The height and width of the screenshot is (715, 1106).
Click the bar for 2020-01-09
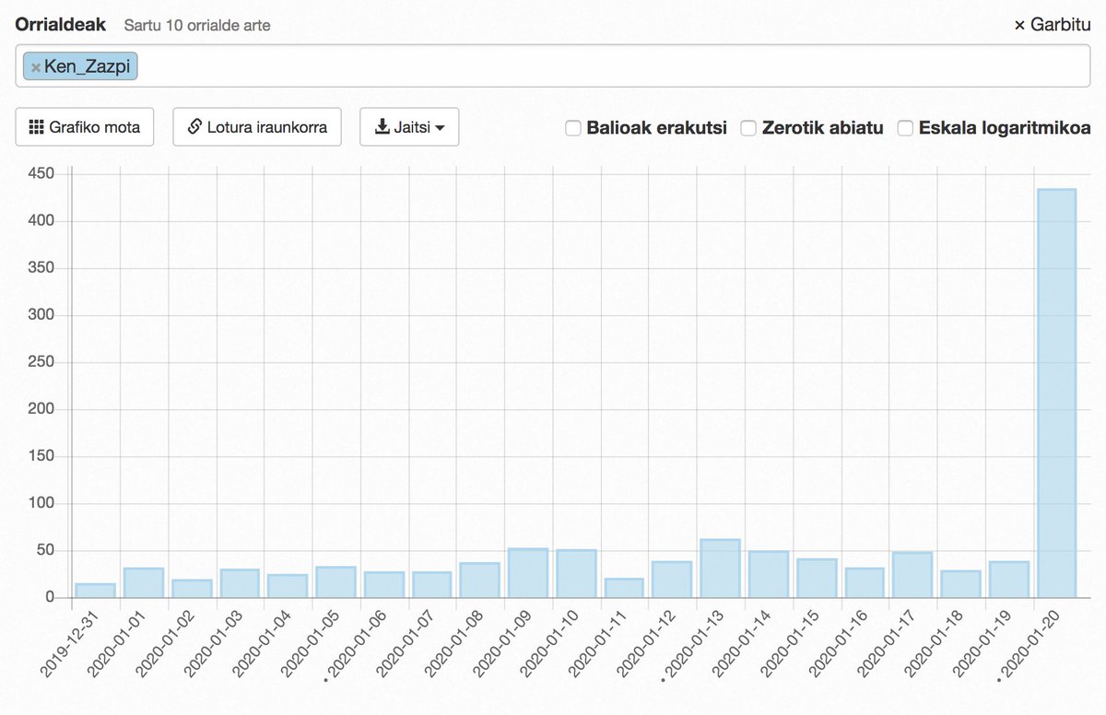point(528,573)
